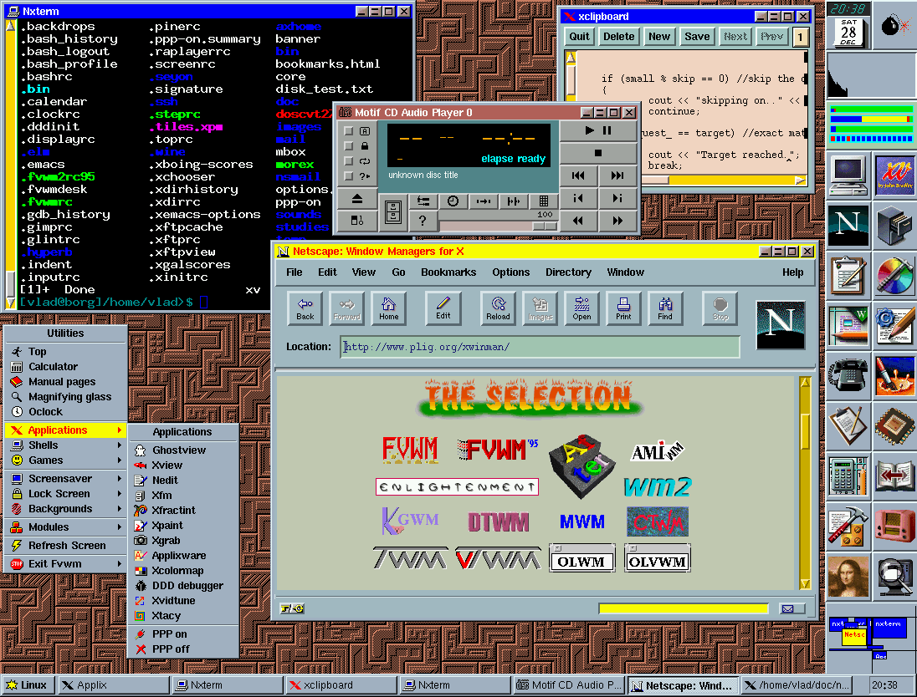Image resolution: width=917 pixels, height=697 pixels.
Task: Click the Save button in xclipboard
Action: tap(697, 36)
